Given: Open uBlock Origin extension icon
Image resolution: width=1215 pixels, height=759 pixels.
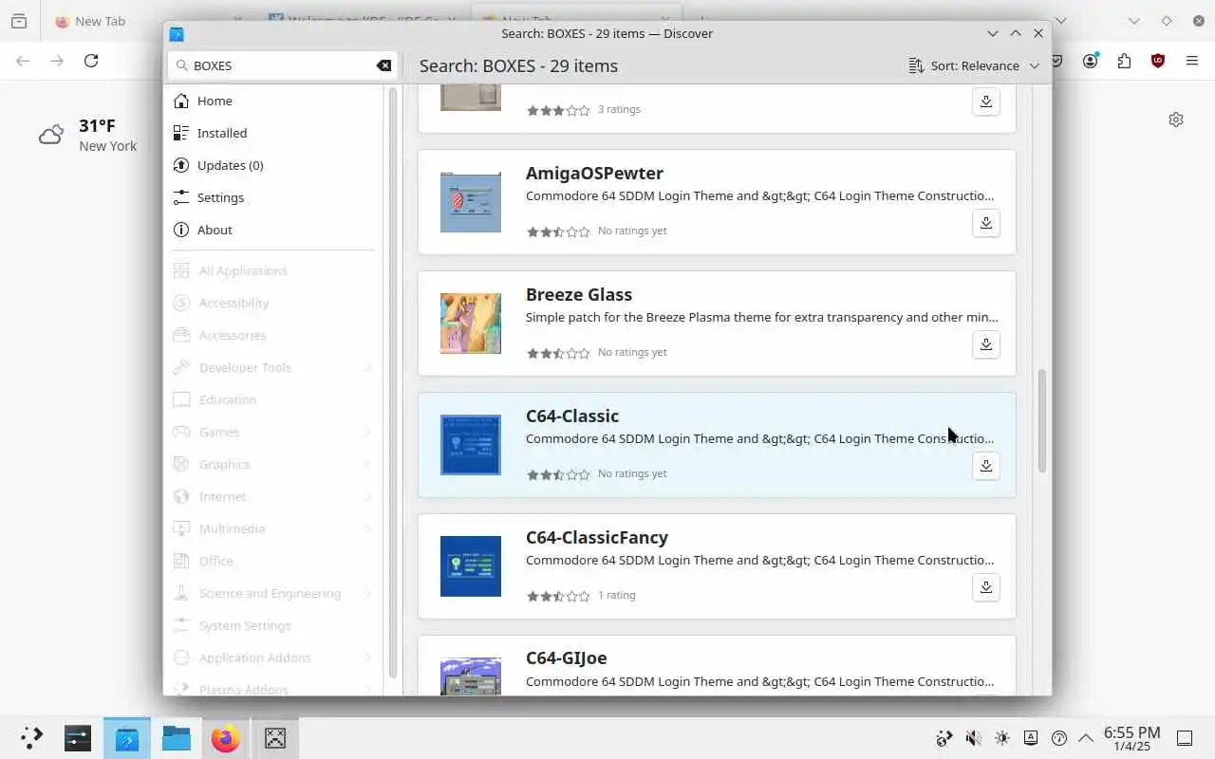Looking at the screenshot, I should (x=1158, y=61).
